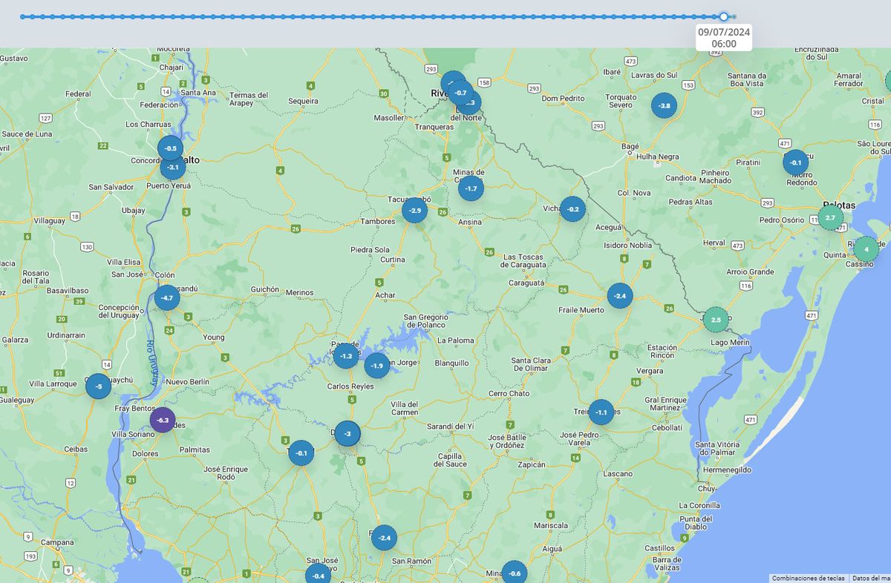The image size is (891, 583).
Task: Open the -0.6 marker near Minas
Action: pyautogui.click(x=514, y=573)
